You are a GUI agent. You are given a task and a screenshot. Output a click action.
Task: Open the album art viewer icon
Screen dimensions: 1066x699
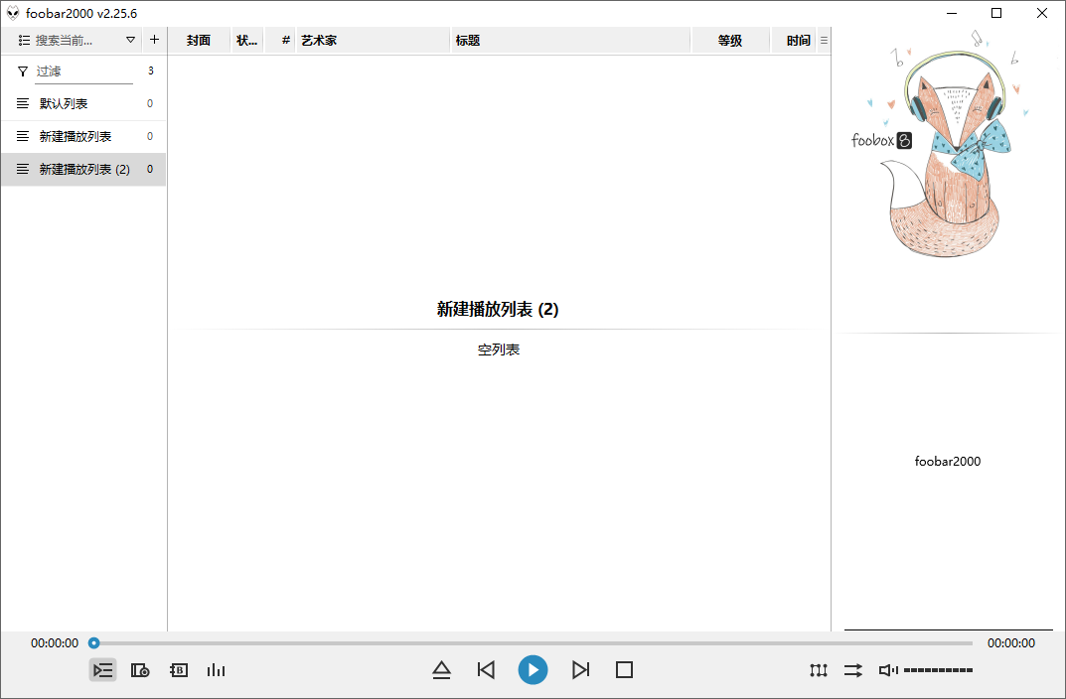[x=139, y=670]
